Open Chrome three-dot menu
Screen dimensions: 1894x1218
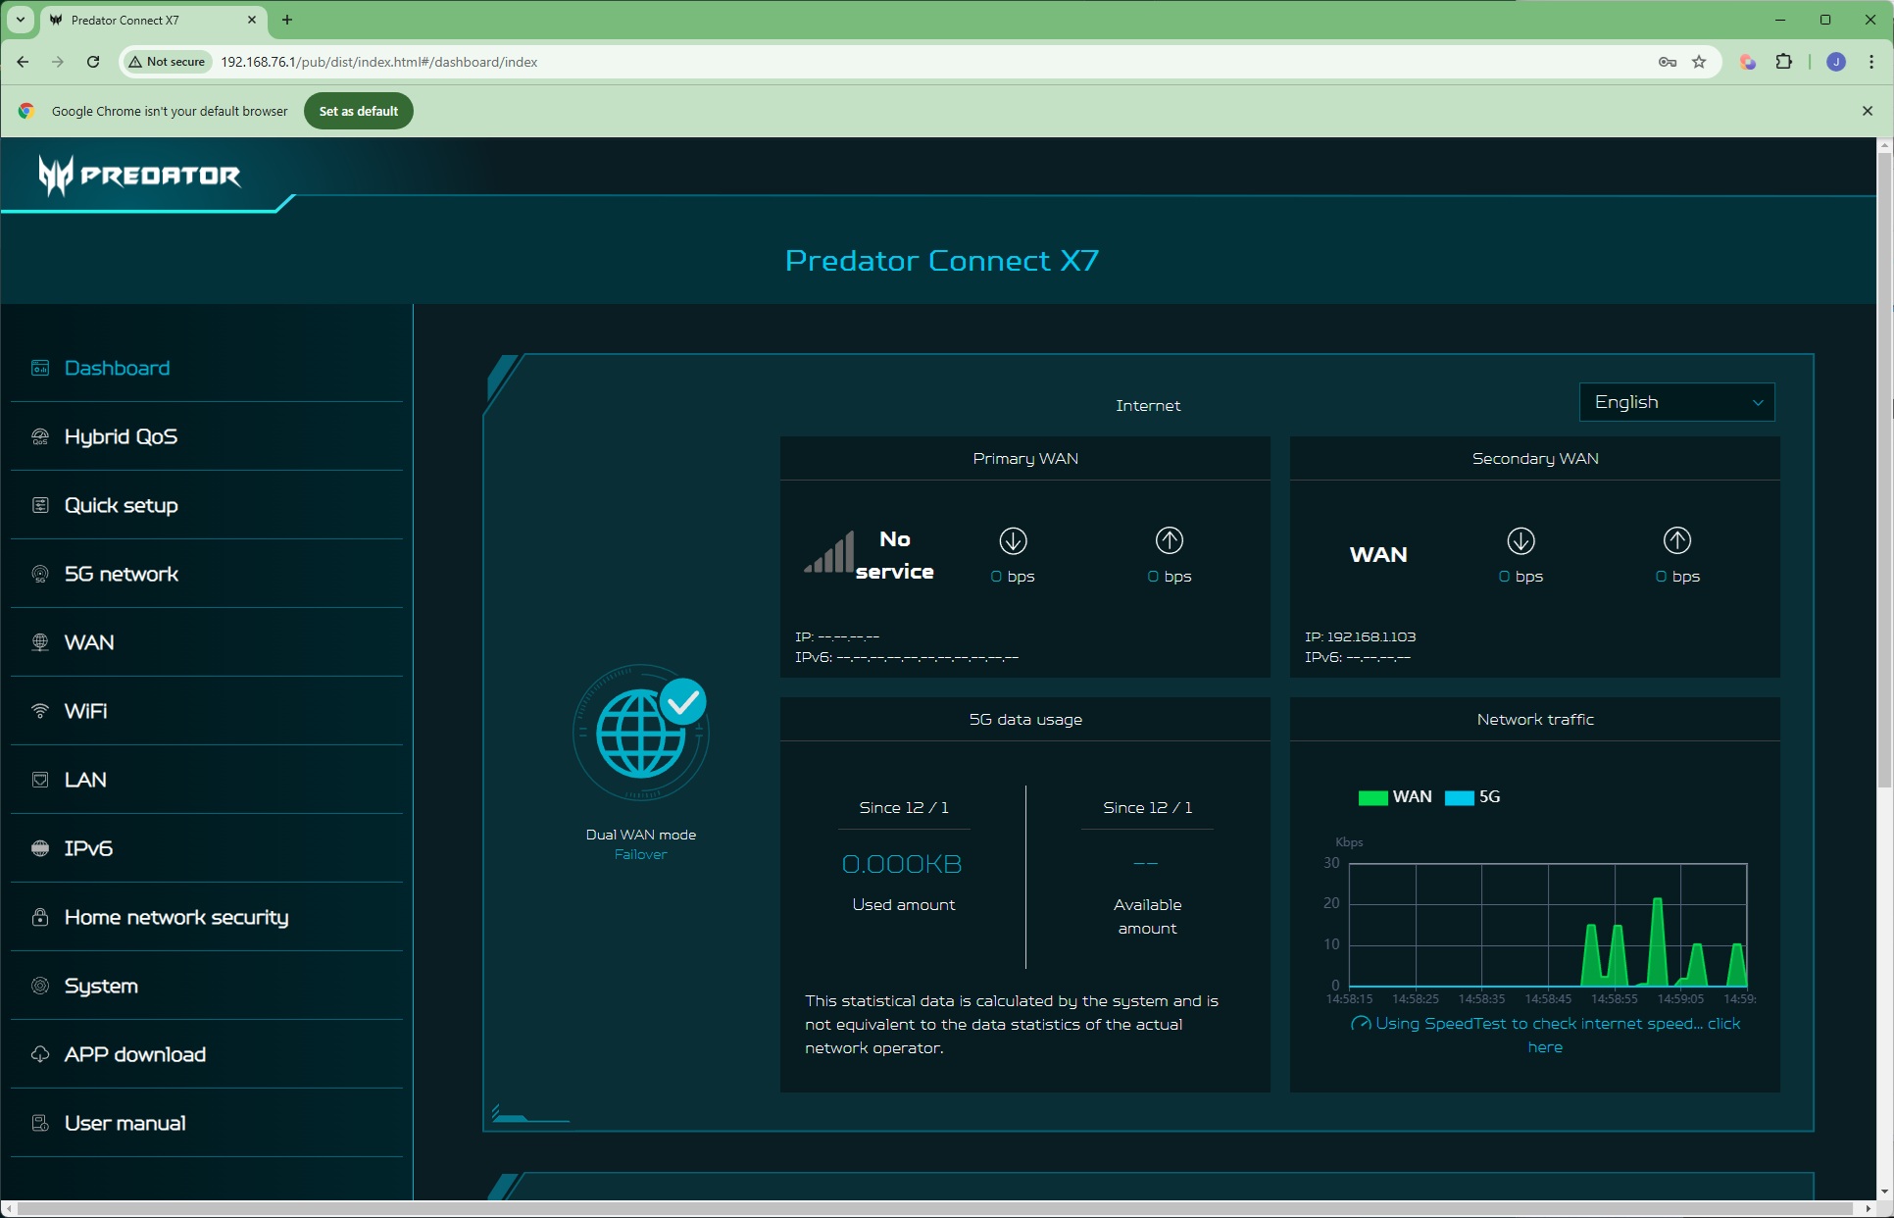1870,62
